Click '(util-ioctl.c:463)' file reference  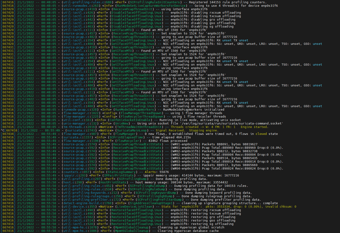(78, 27)
